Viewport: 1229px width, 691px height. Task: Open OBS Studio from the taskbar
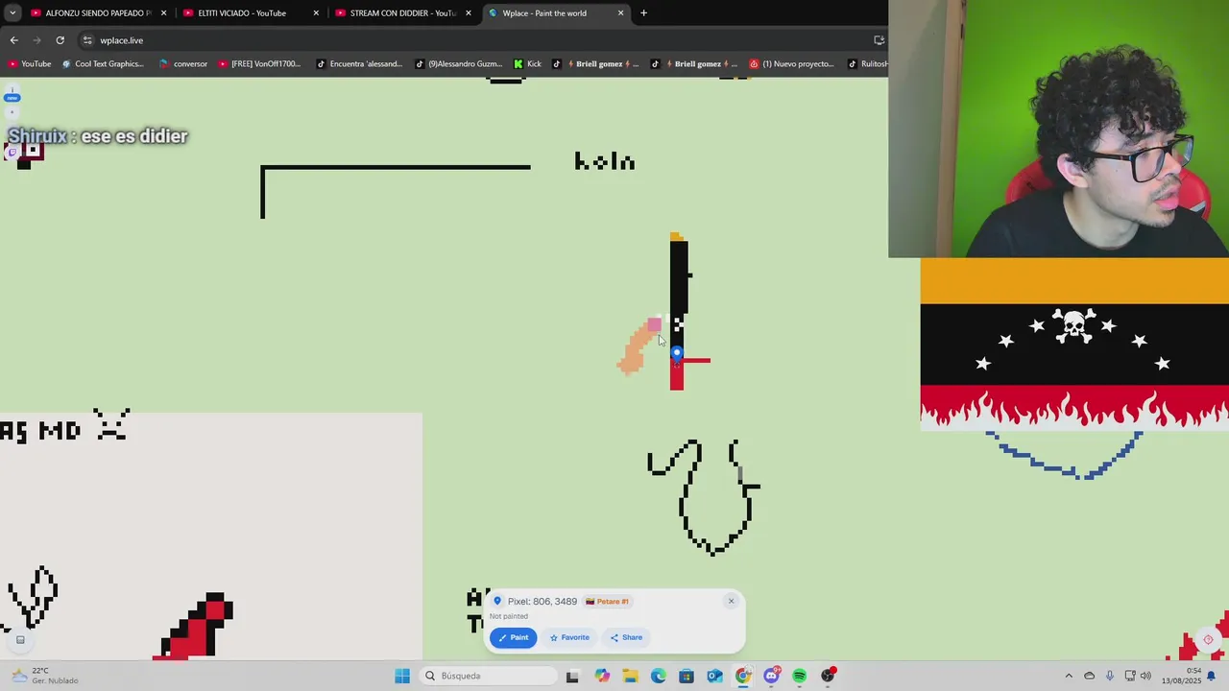click(828, 676)
